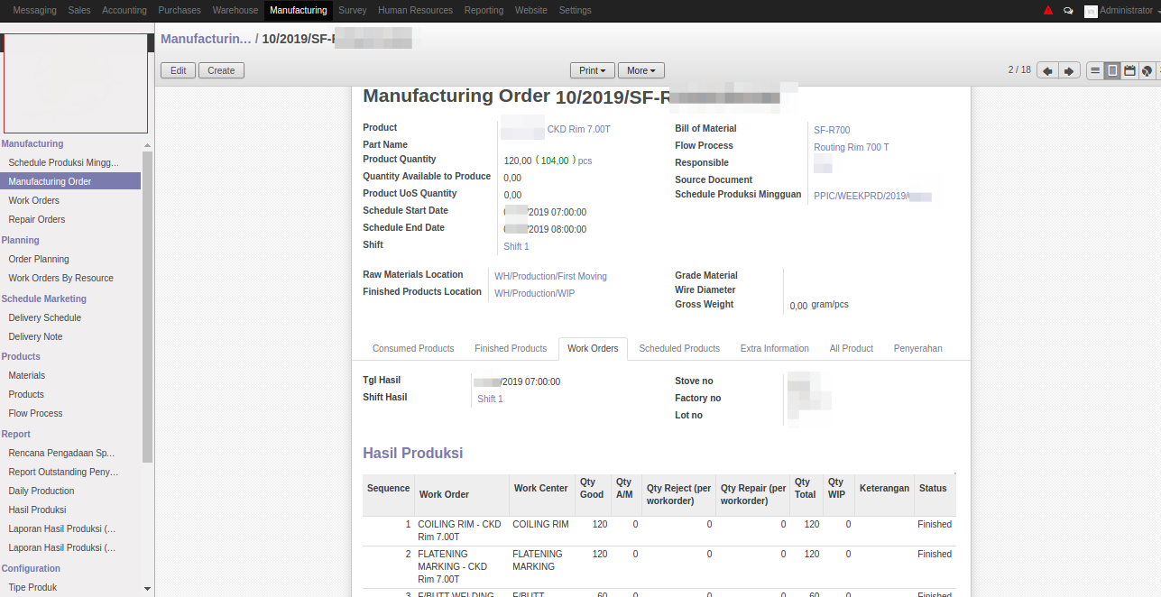Screen dimensions: 1161x597
Task: Open the conversations chat bubble icon
Action: pos(1069,11)
